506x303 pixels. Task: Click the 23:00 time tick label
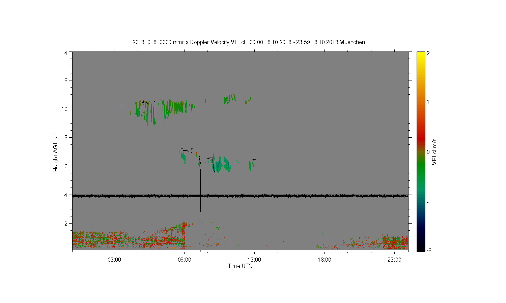pyautogui.click(x=394, y=260)
